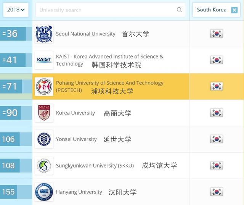Viewport: 244px width, 205px height.
Task: Open the Hanyang University link
Action: pos(79,192)
